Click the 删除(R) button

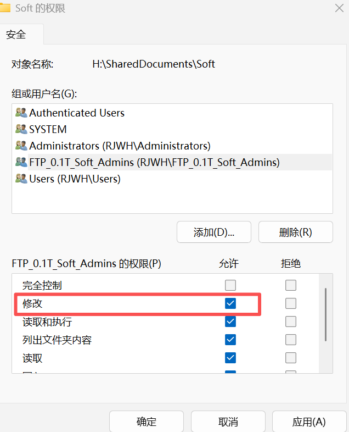click(x=295, y=232)
